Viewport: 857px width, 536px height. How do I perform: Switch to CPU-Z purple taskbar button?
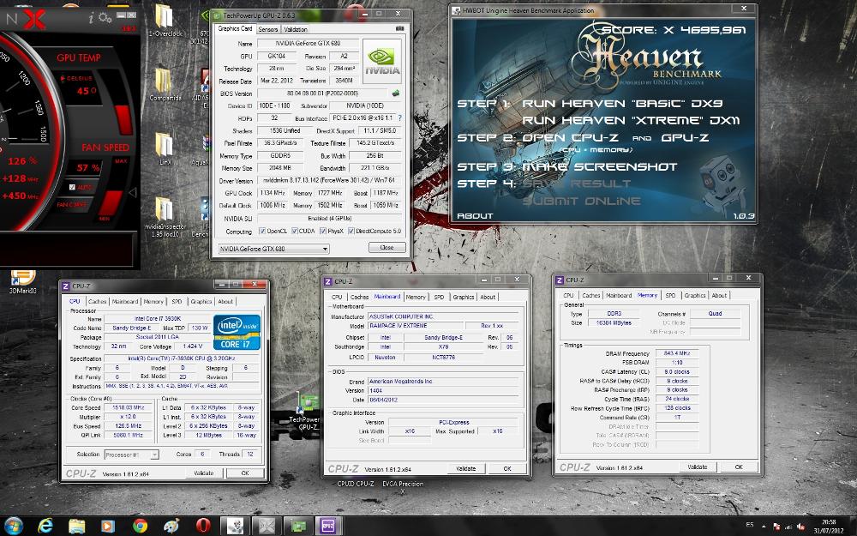click(x=328, y=527)
